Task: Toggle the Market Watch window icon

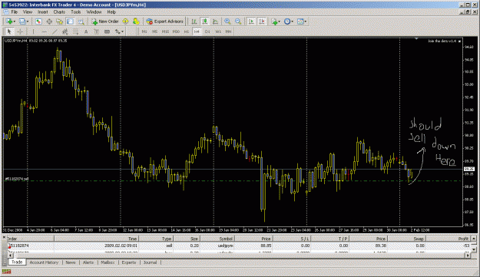Action: click(38, 21)
